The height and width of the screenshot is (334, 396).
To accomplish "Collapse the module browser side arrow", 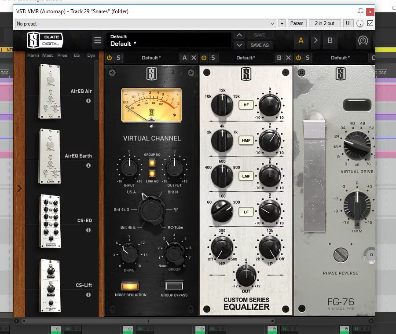I will coord(19,188).
